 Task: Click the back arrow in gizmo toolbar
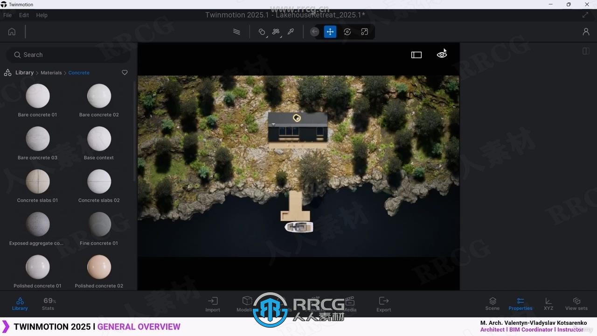click(315, 32)
